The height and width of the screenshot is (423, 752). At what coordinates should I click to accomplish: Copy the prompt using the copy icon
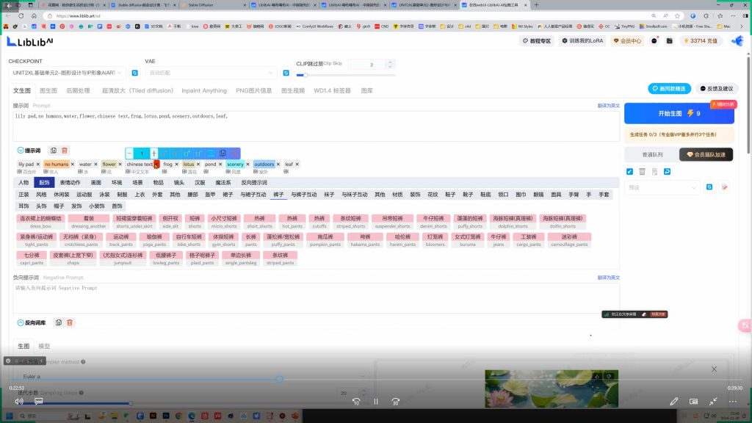pyautogui.click(x=54, y=150)
